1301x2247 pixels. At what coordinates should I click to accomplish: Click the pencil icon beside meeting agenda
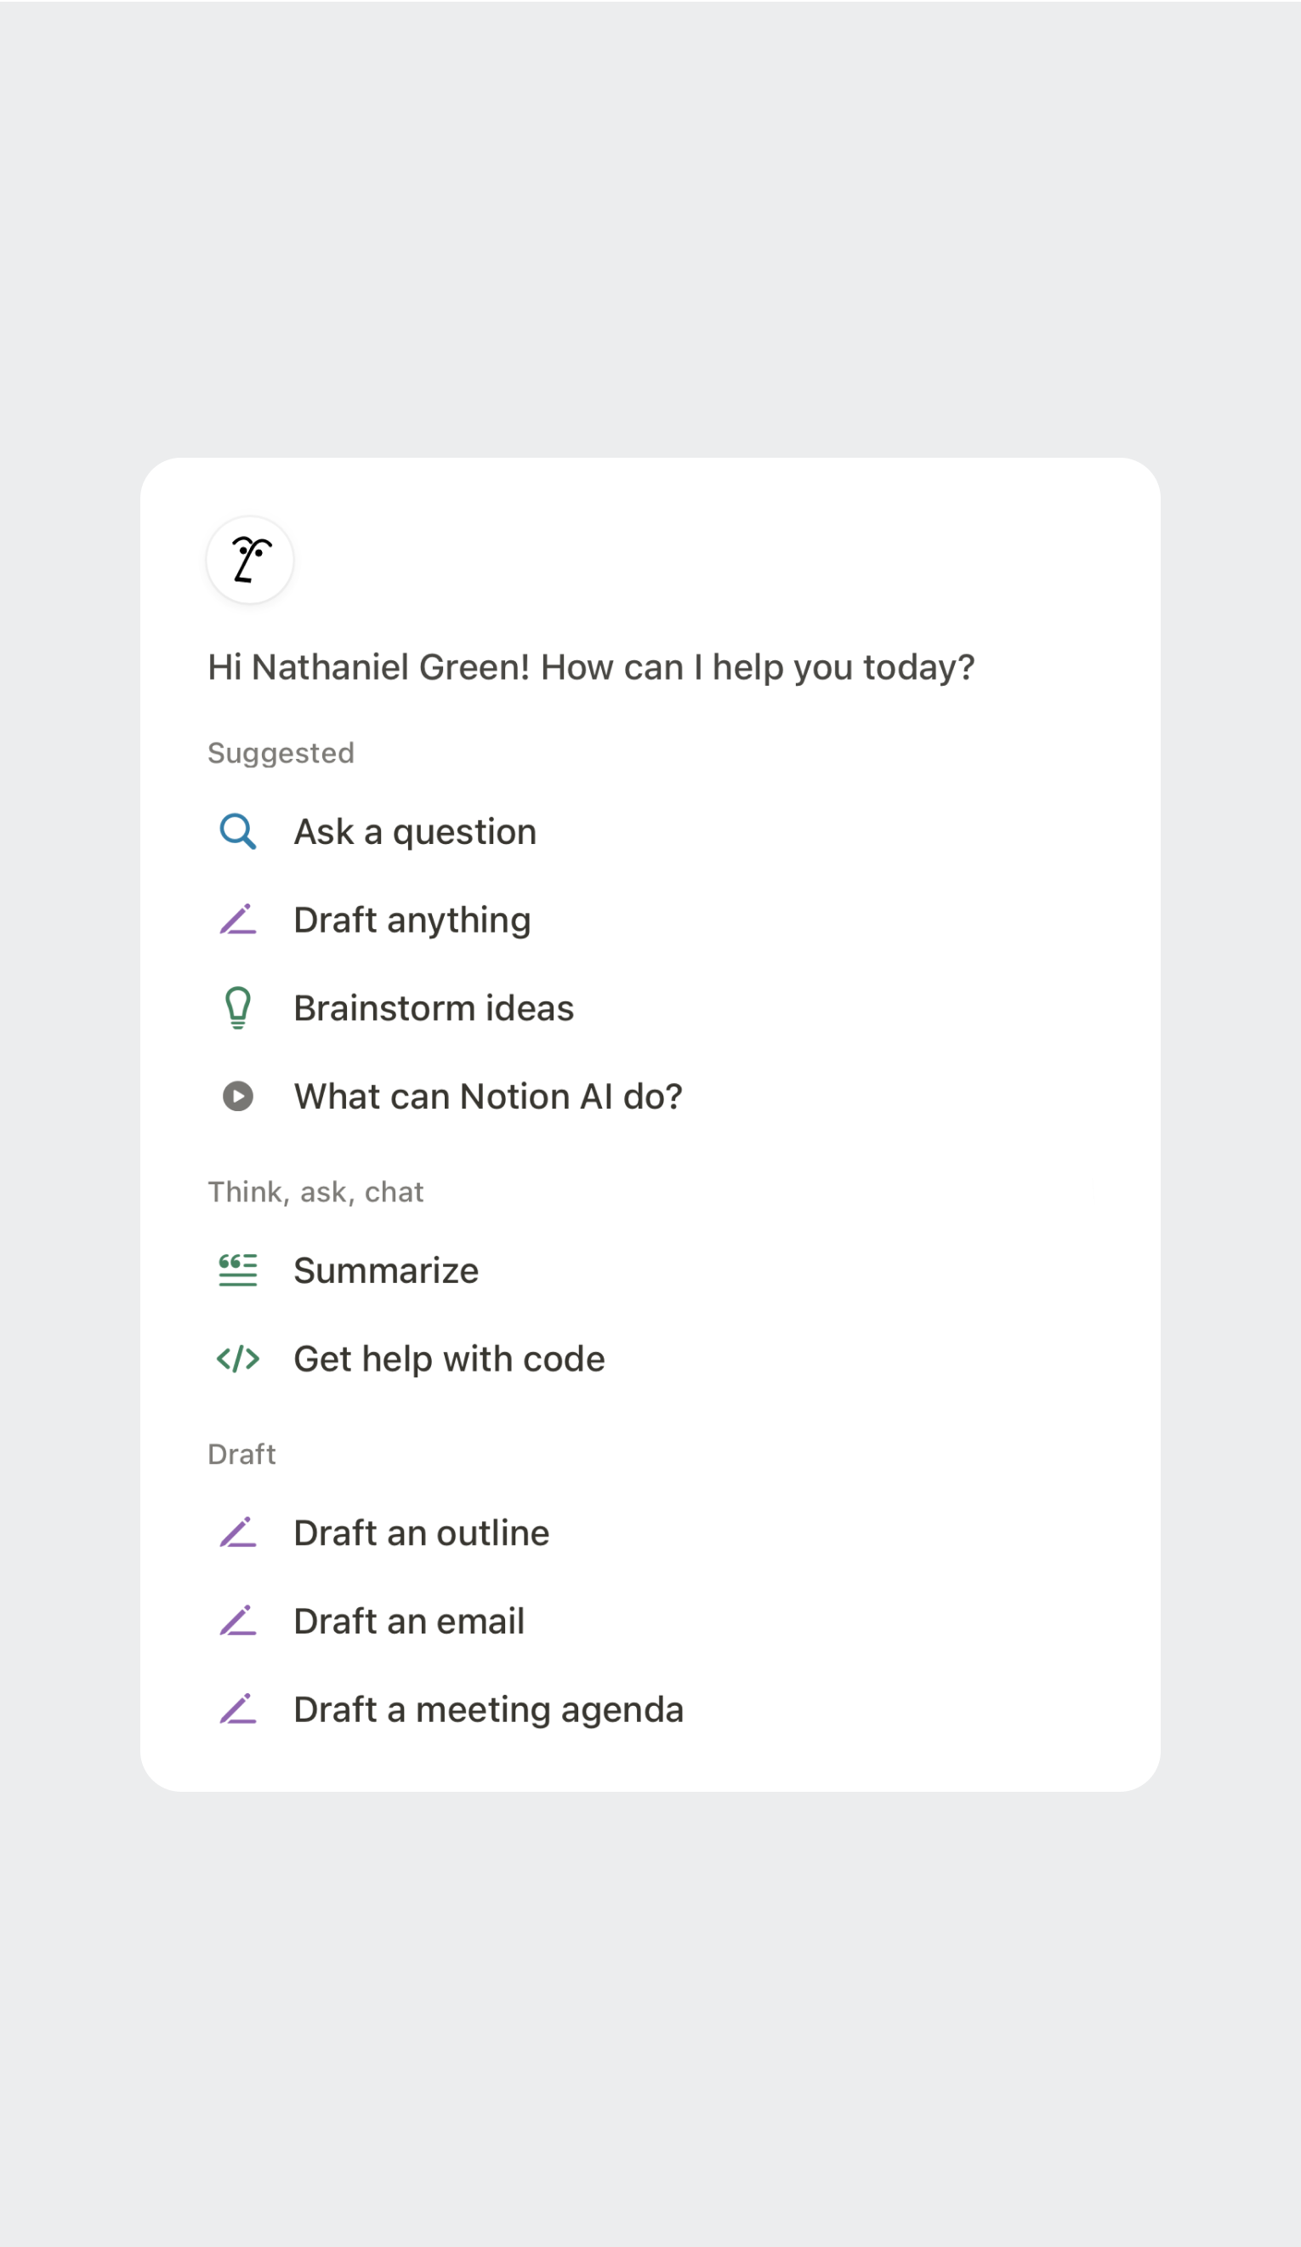click(x=238, y=1708)
